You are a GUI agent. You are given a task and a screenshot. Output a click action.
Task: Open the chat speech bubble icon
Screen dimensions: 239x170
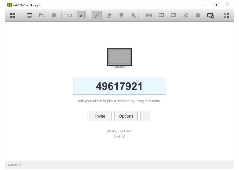54,15
